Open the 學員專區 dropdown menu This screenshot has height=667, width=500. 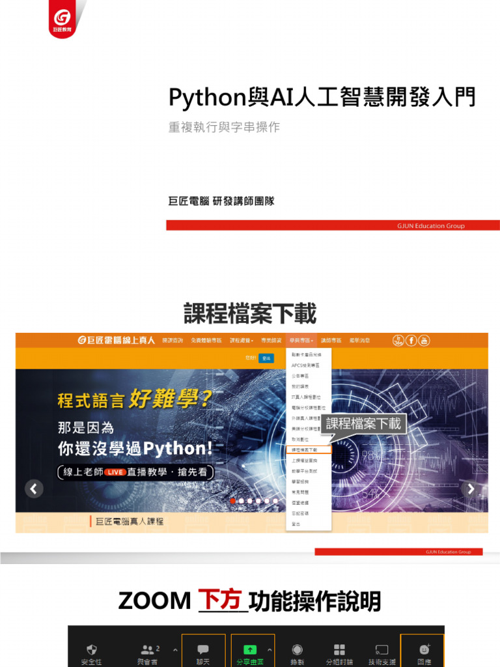pyautogui.click(x=301, y=340)
